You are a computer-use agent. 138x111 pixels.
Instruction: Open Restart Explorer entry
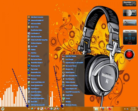[70, 72]
